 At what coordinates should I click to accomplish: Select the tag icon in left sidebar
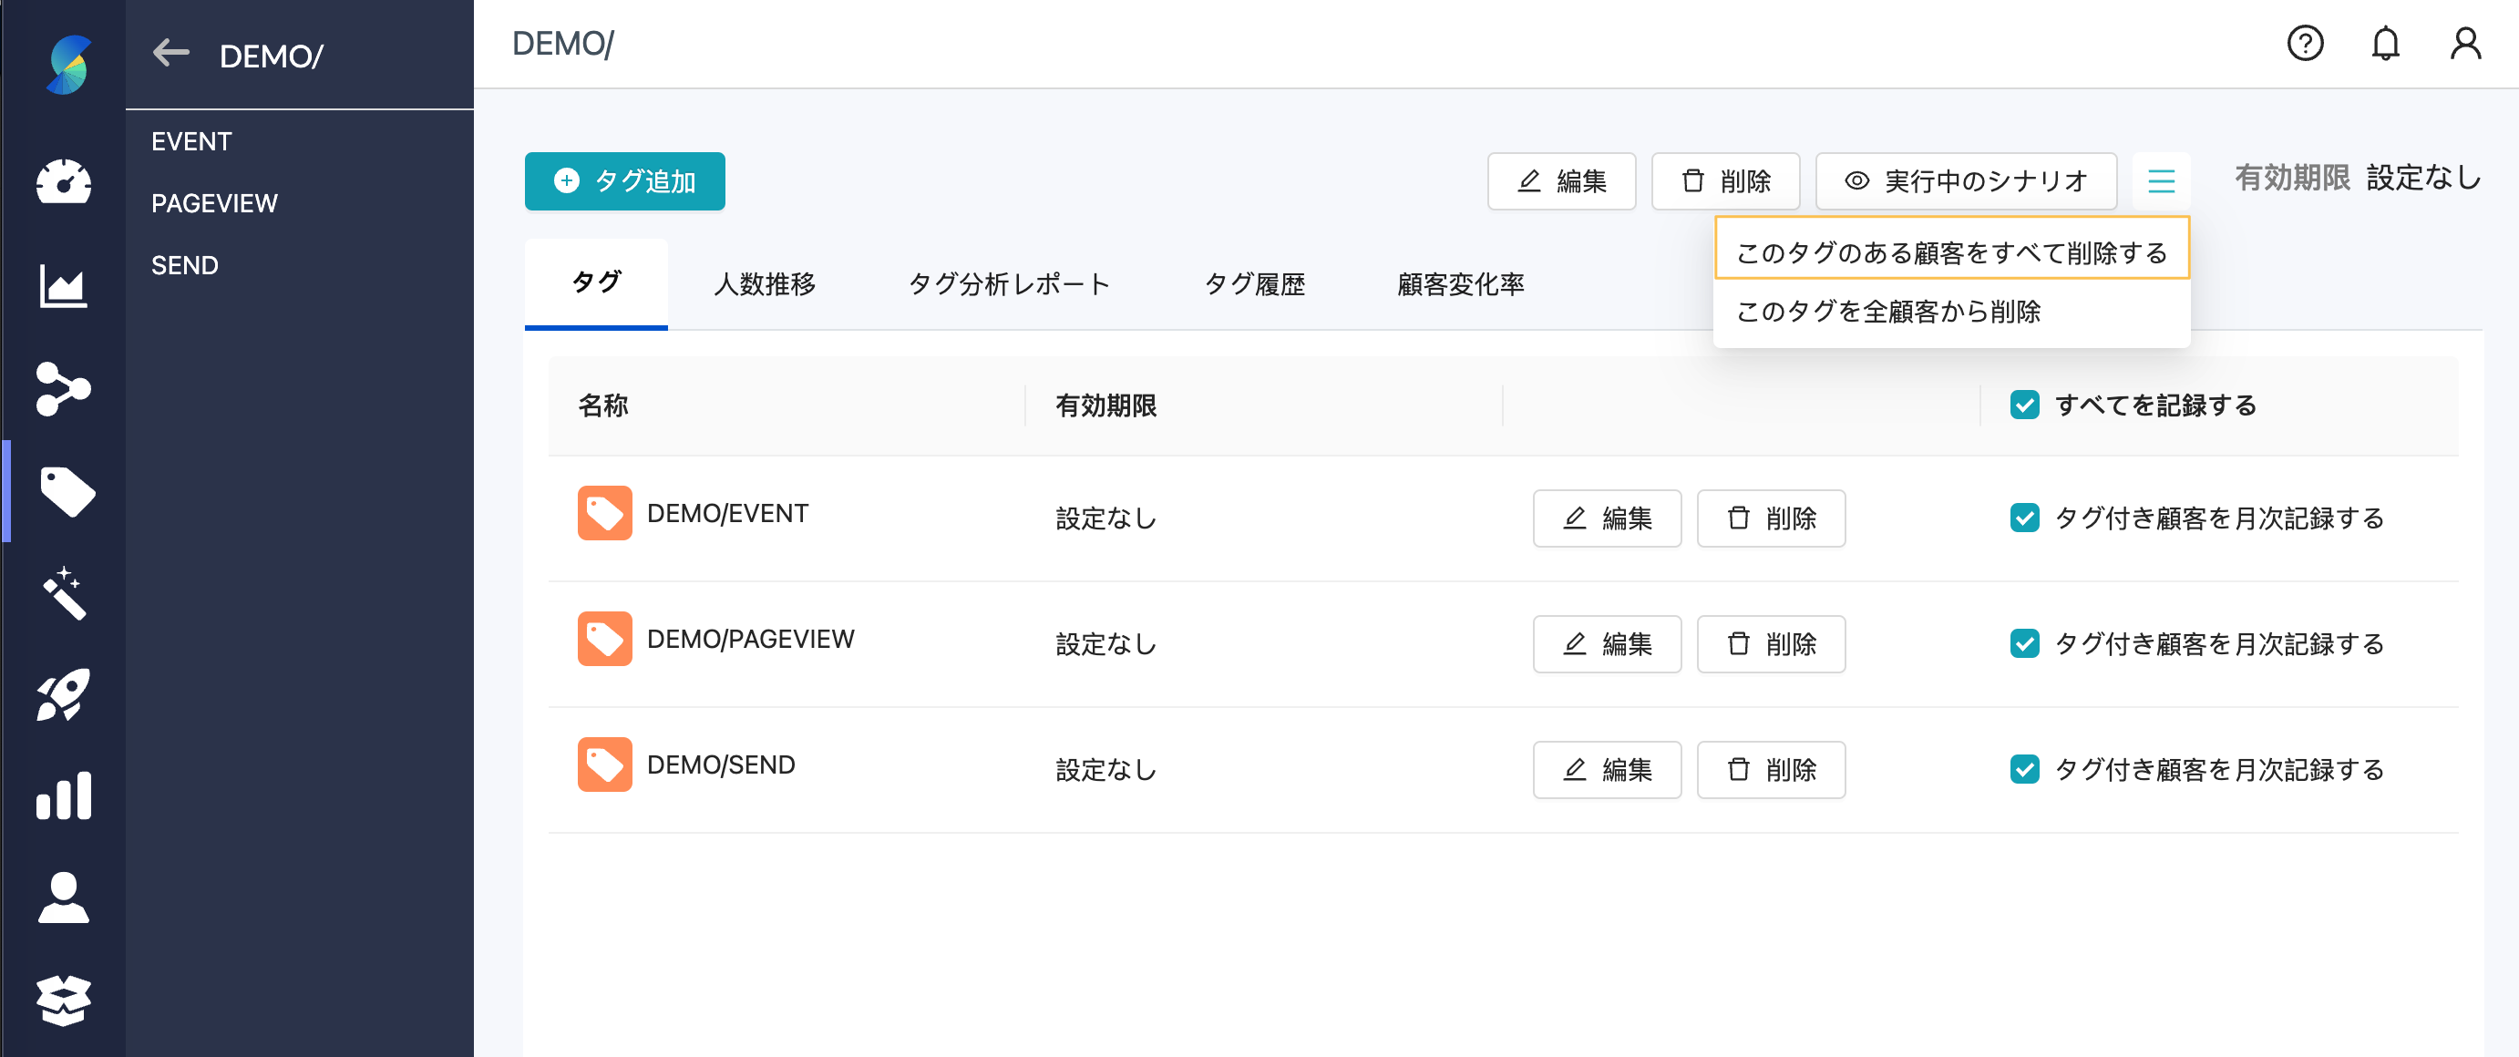coord(67,491)
